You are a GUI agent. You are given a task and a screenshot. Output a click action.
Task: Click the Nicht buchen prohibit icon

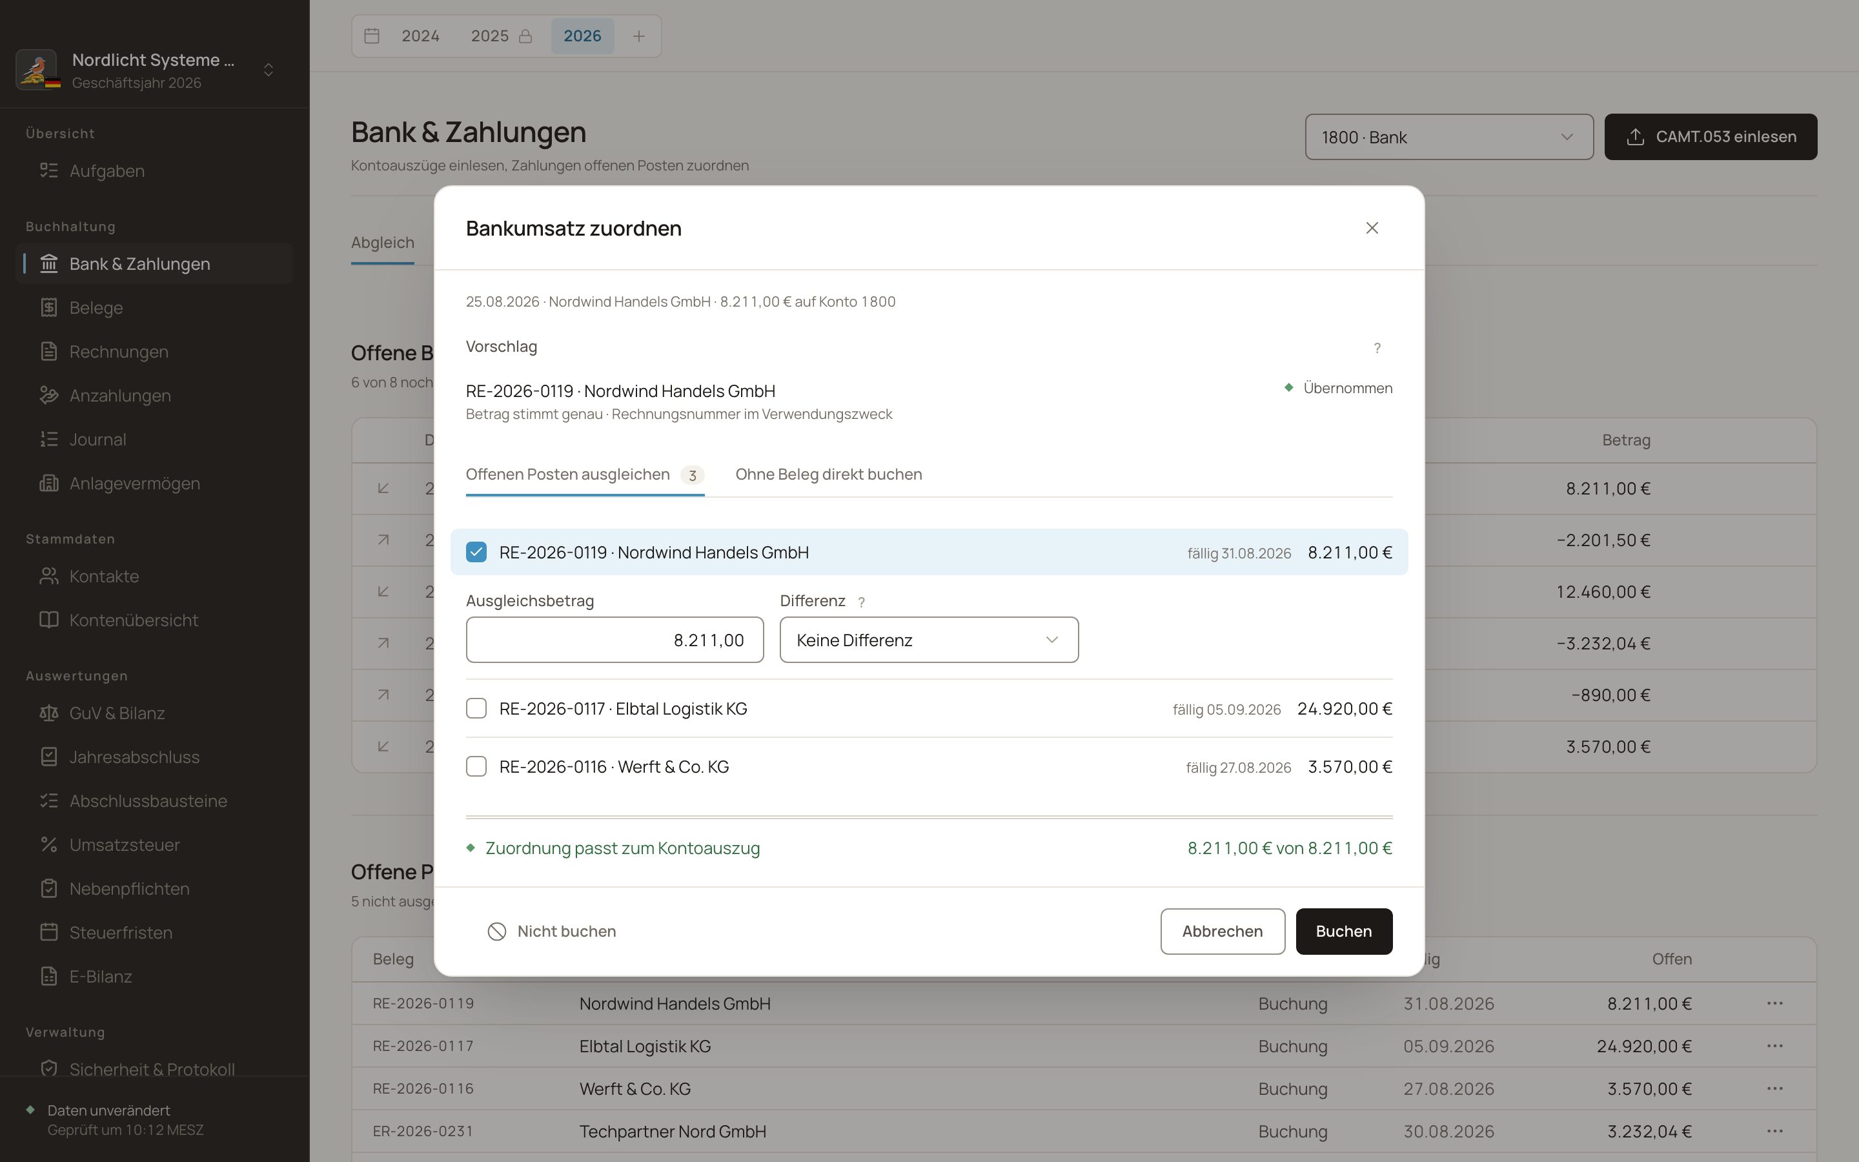(x=497, y=932)
